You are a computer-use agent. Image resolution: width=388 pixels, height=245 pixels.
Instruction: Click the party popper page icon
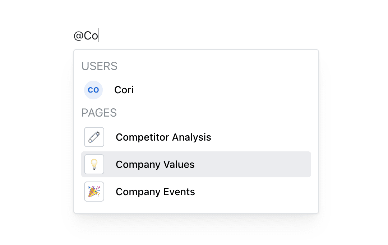[94, 192]
